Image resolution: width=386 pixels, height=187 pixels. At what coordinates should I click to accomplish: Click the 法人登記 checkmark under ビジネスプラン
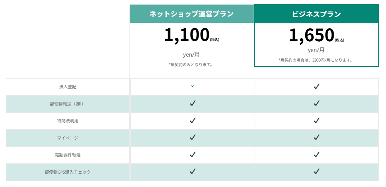coord(316,86)
